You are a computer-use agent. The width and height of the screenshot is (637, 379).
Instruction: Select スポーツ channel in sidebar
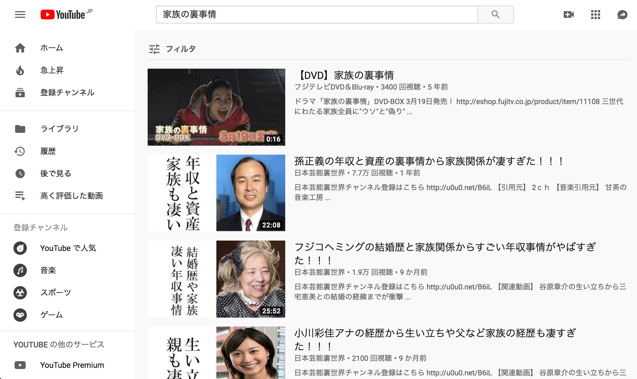[x=56, y=293]
